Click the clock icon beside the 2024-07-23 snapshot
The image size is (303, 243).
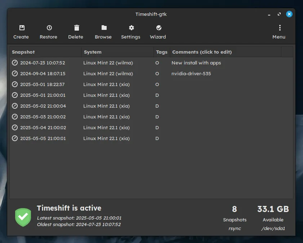tap(15, 63)
